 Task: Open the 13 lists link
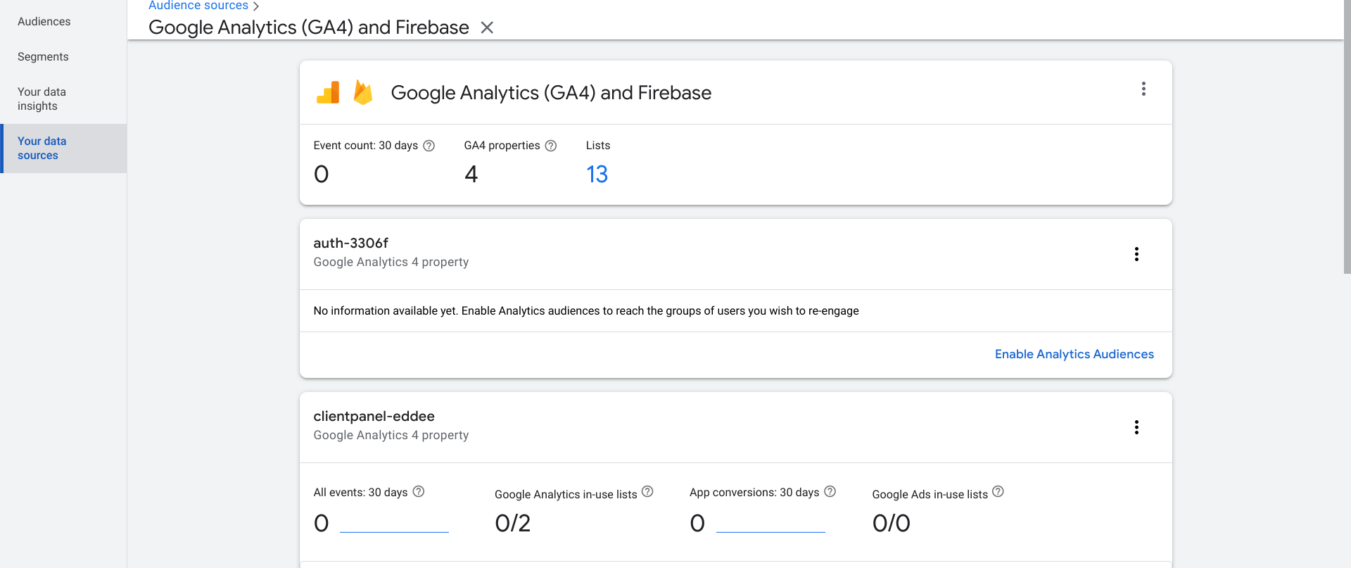(x=597, y=175)
